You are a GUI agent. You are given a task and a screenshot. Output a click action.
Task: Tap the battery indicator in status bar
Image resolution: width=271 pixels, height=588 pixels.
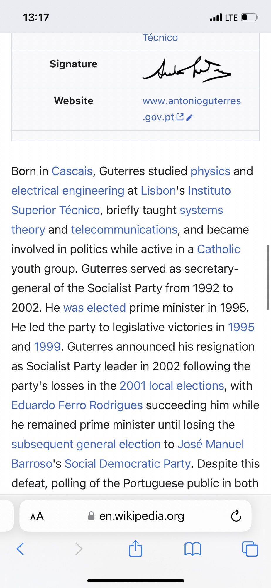249,18
